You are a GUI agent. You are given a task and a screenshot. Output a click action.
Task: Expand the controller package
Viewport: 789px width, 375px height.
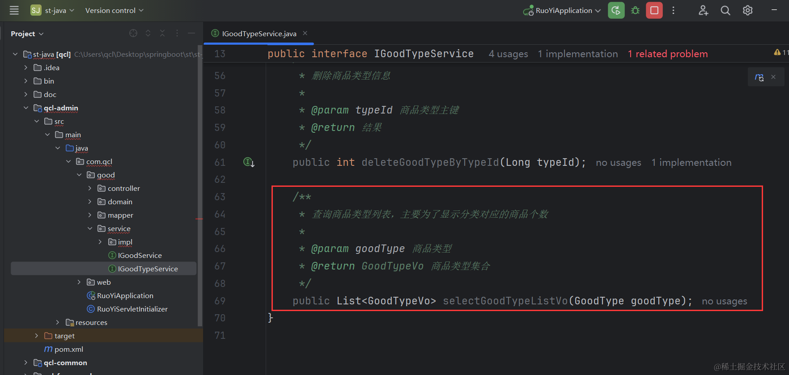click(90, 188)
